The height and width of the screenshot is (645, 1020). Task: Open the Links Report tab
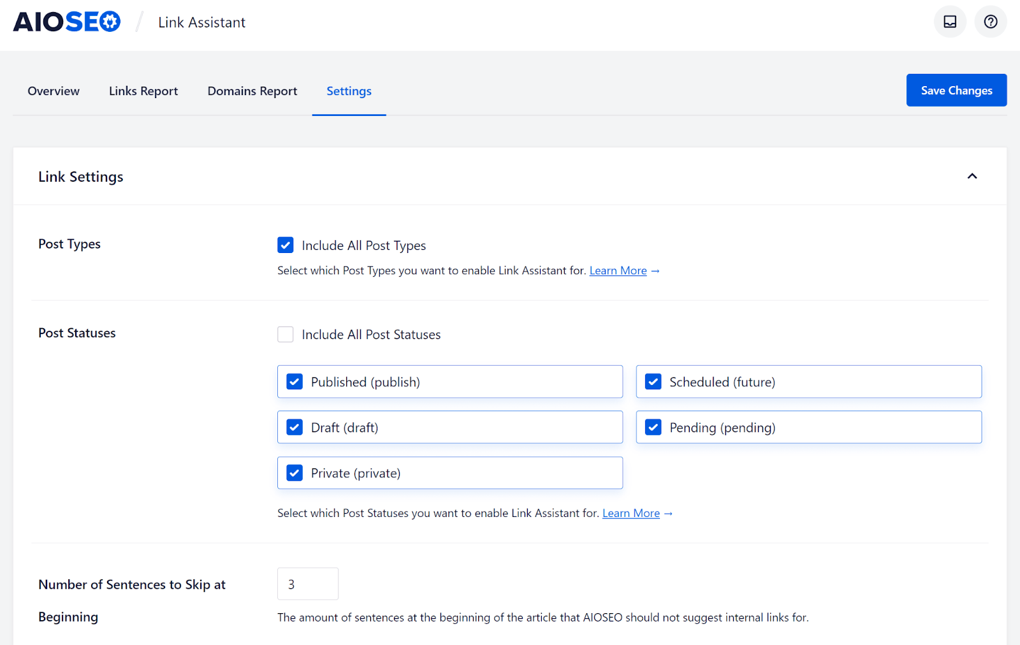pos(143,91)
